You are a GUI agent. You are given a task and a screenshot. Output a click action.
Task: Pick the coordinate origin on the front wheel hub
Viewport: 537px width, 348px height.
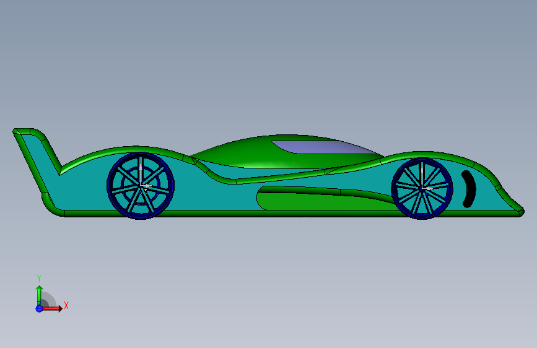[422, 188]
